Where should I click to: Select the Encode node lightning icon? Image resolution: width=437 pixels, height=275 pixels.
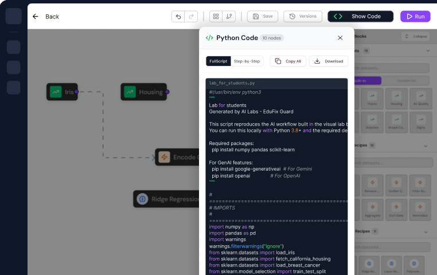point(164,157)
